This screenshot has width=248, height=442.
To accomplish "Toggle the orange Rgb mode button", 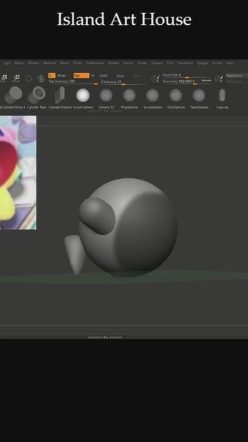I will [81, 75].
